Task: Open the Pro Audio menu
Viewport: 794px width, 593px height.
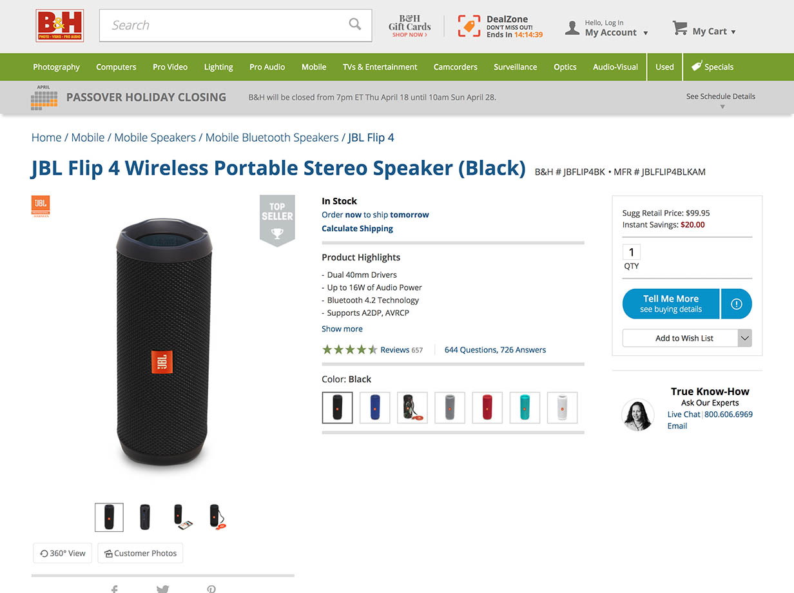Action: (x=267, y=67)
